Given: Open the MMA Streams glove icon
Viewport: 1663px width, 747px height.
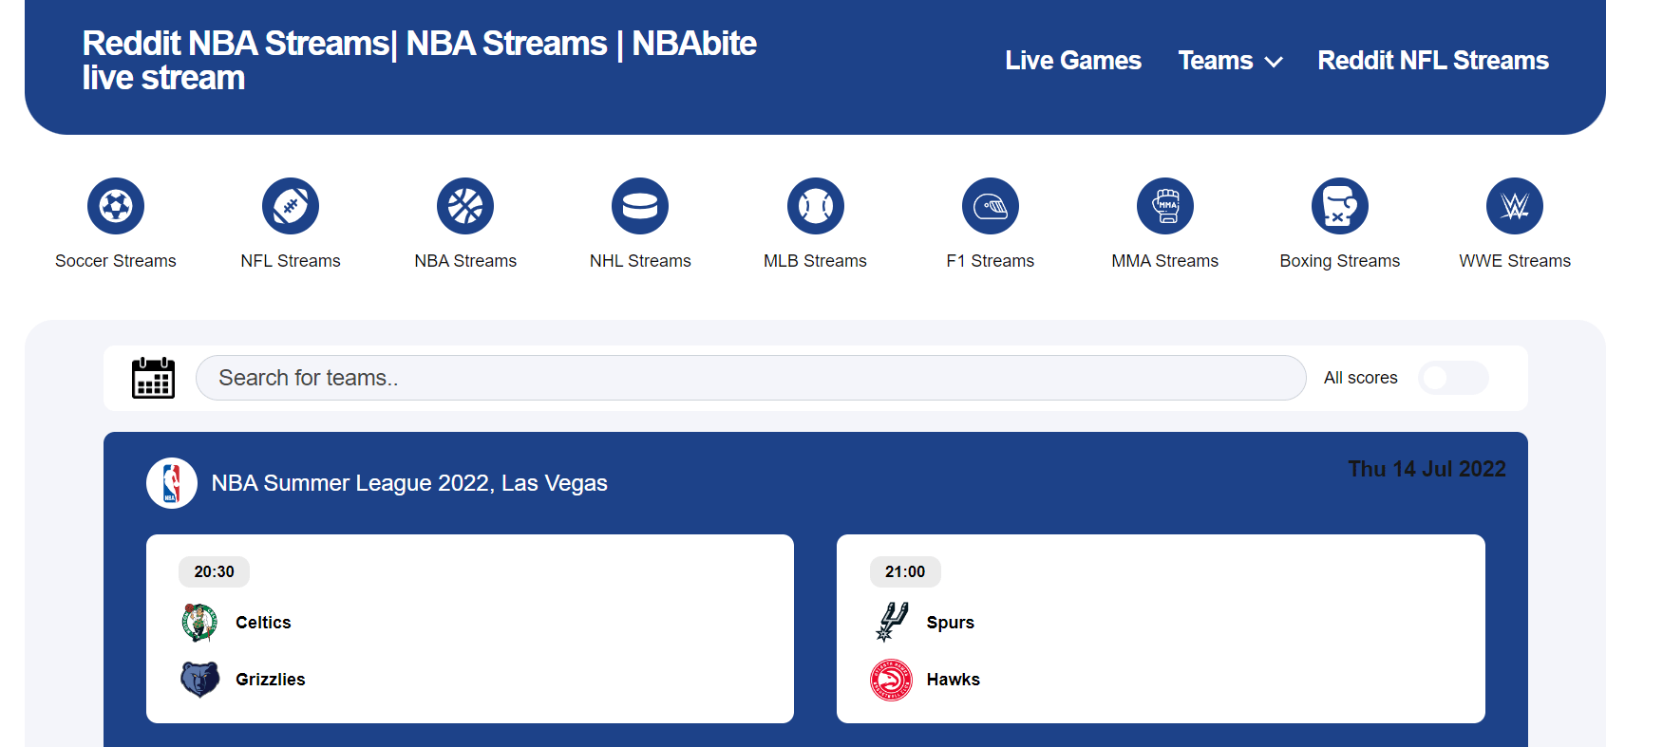Looking at the screenshot, I should pos(1165,206).
